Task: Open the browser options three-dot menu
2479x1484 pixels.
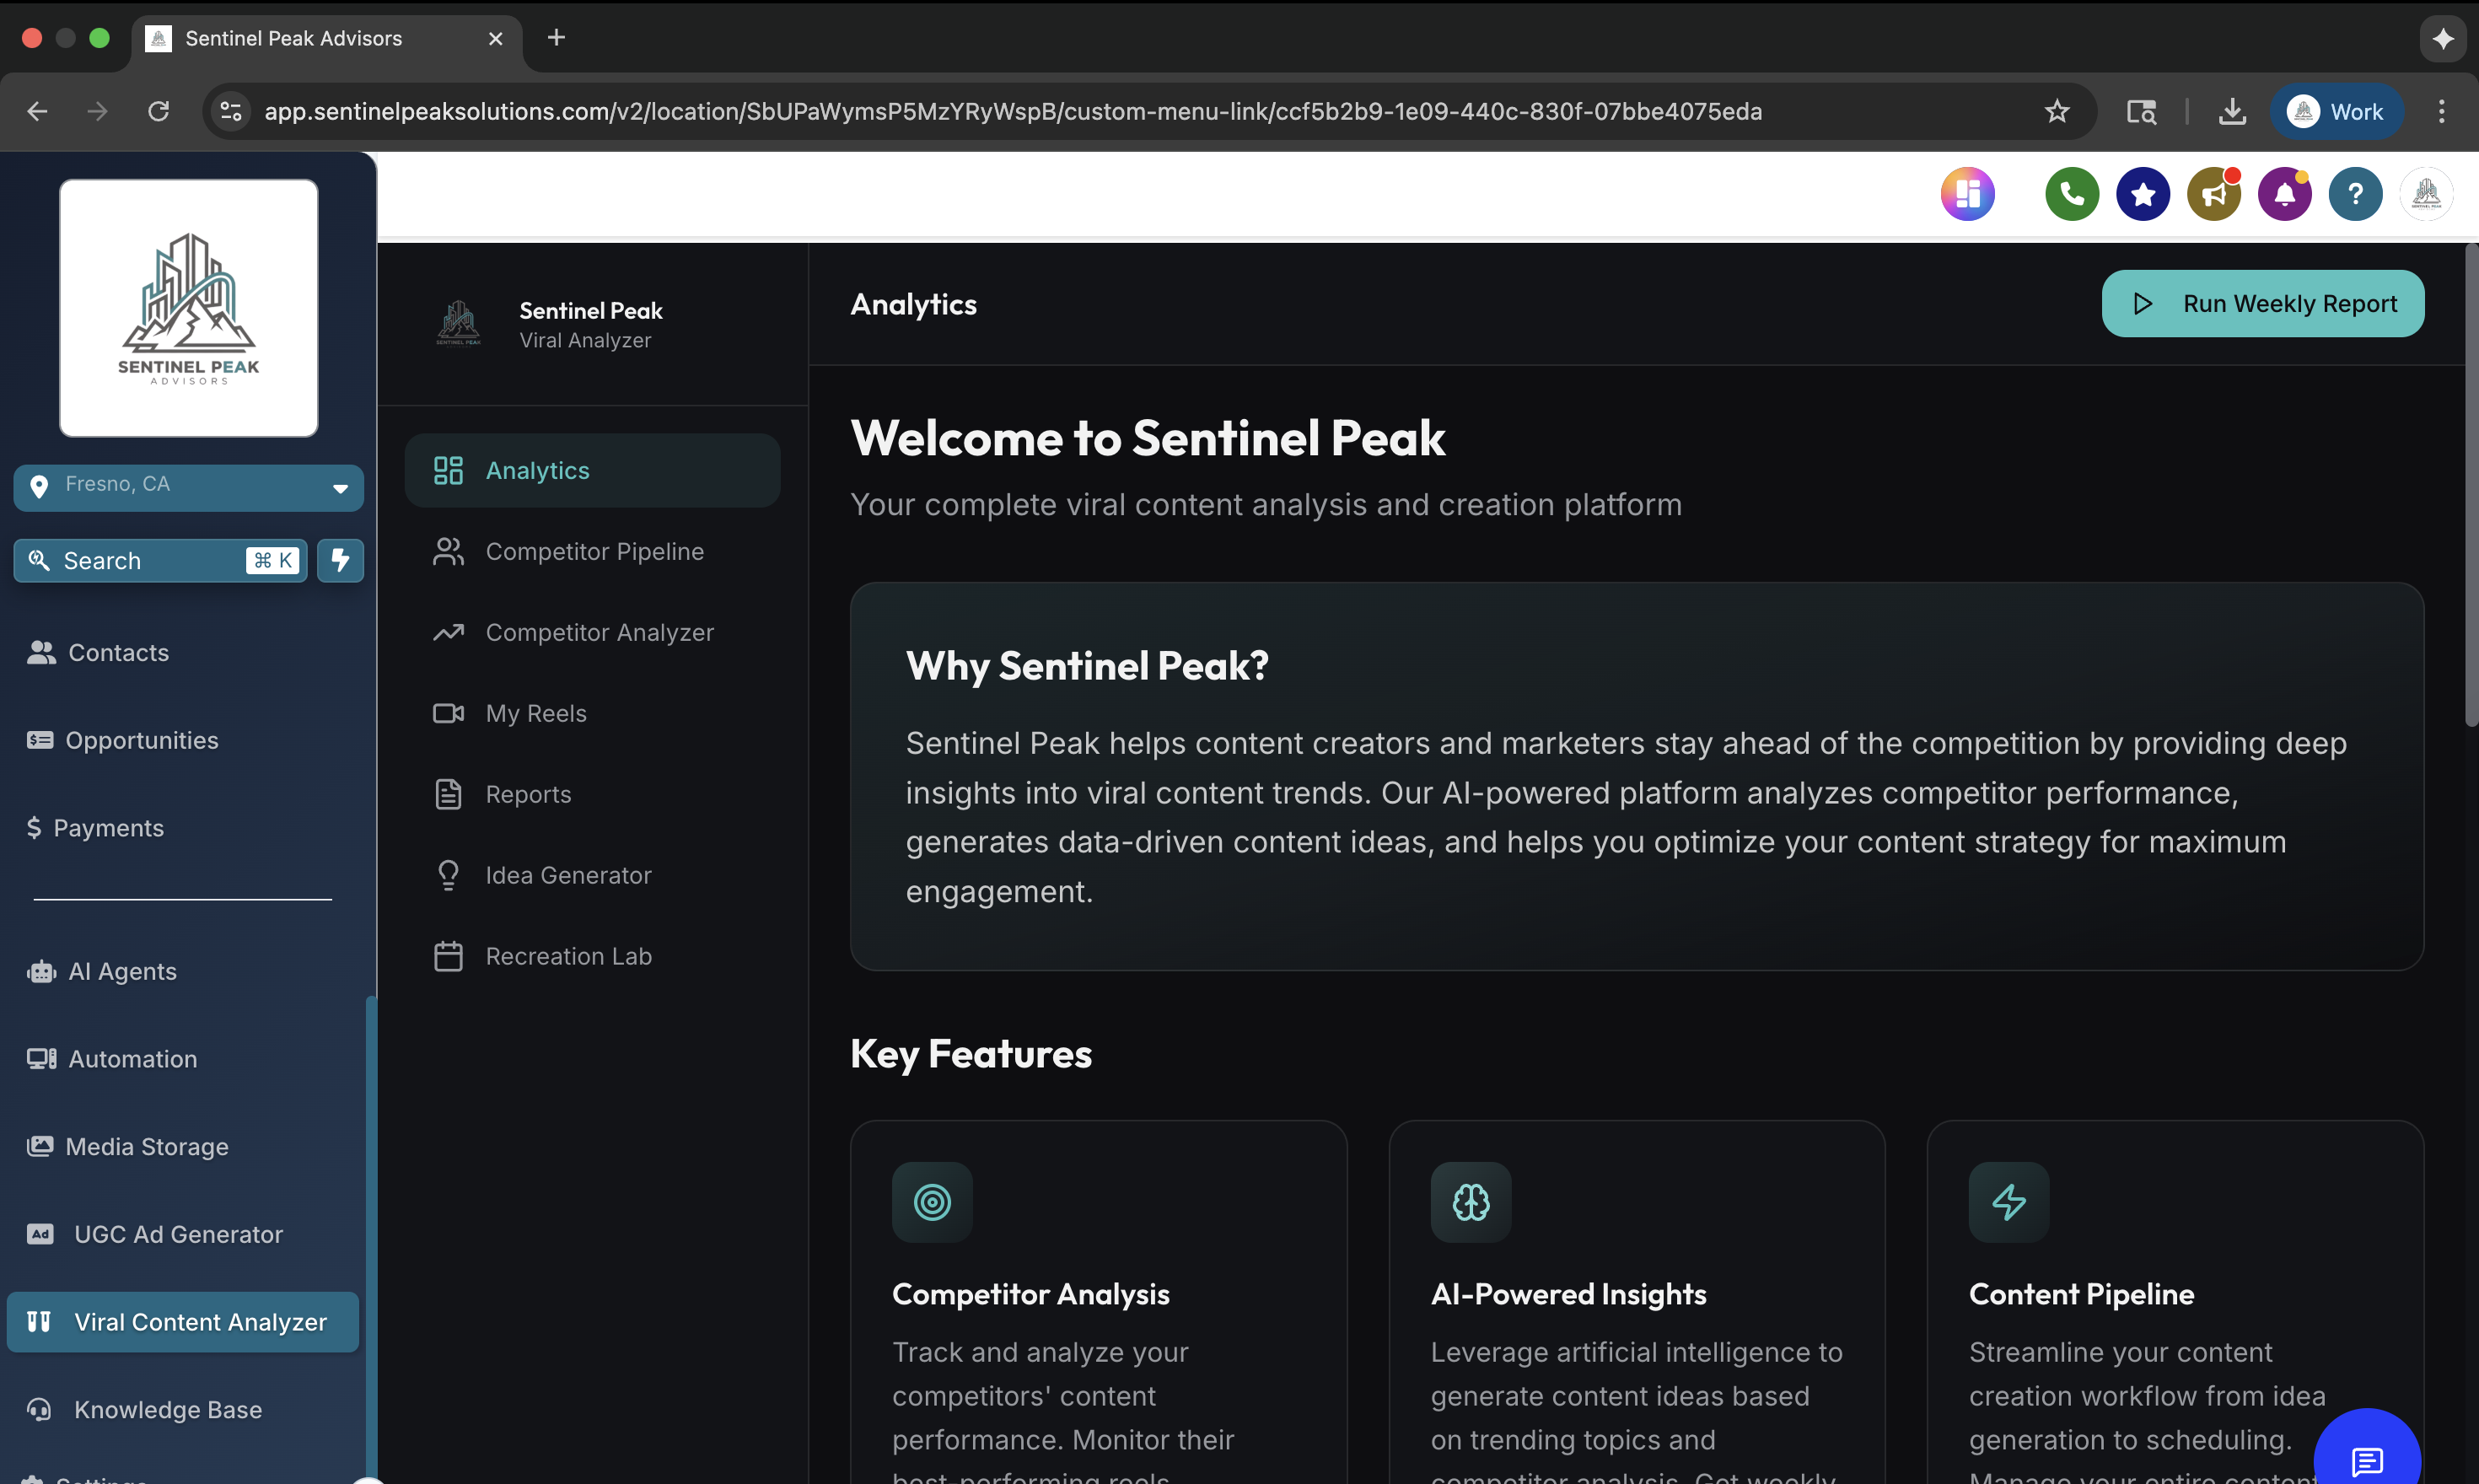Action: click(x=2440, y=111)
